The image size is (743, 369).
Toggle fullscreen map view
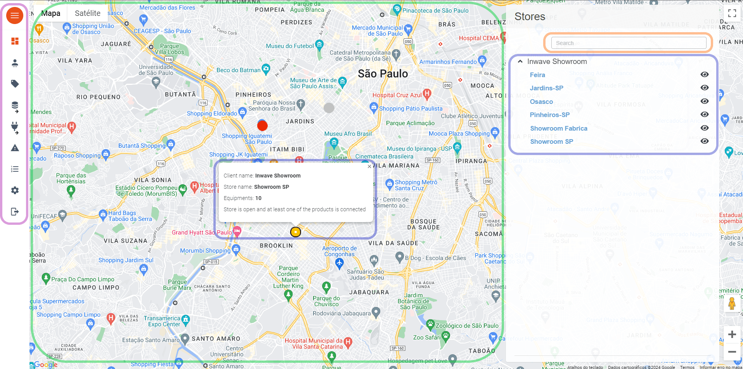[x=732, y=14]
